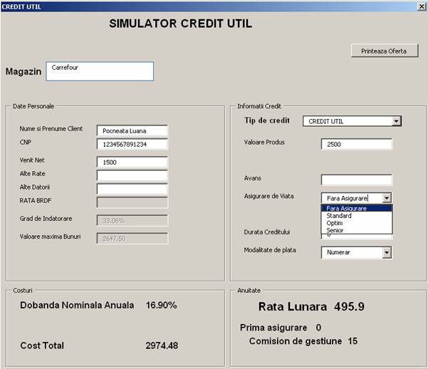Click the Grad de Indatorare field

(132, 221)
